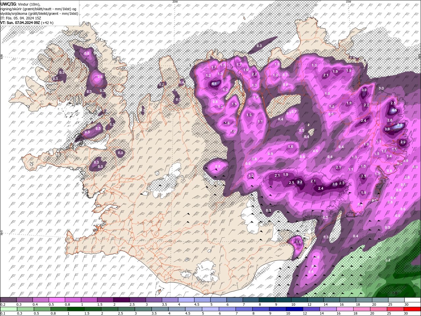Click the '25' label of the lower legend scale
The width and height of the screenshot is (421, 316).
pyautogui.click(x=389, y=314)
